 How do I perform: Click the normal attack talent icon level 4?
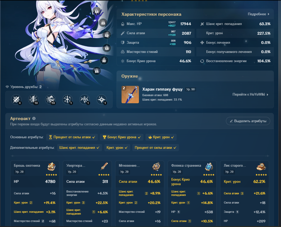pos(16,99)
